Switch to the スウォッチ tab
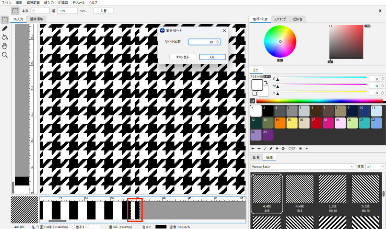This screenshot has width=386, height=229. 280,19
